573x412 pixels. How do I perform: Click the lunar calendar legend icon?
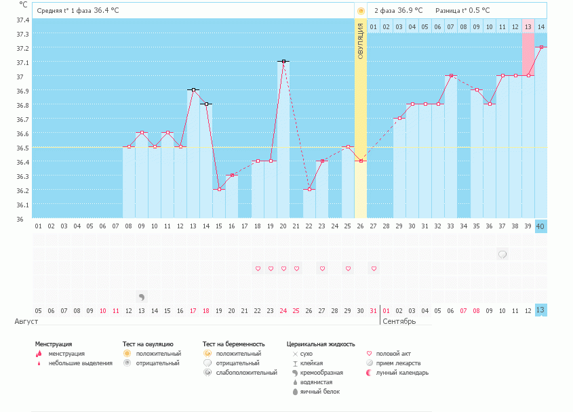[369, 373]
